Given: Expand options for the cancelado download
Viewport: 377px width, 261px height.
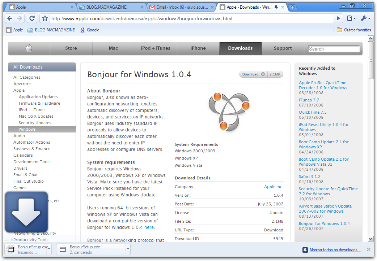Looking at the screenshot, I should pyautogui.click(x=128, y=249).
